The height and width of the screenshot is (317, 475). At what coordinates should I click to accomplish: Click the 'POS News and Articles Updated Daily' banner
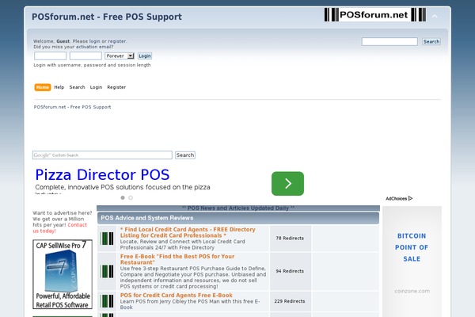coord(238,208)
